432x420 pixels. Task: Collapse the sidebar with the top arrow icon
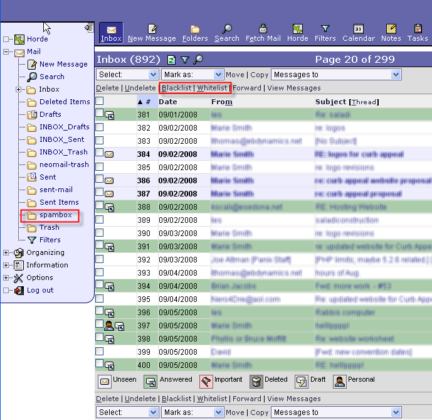[x=88, y=28]
